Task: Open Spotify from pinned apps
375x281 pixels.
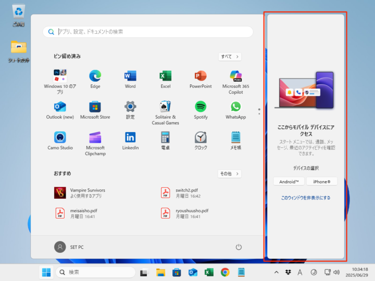Action: [x=201, y=110]
